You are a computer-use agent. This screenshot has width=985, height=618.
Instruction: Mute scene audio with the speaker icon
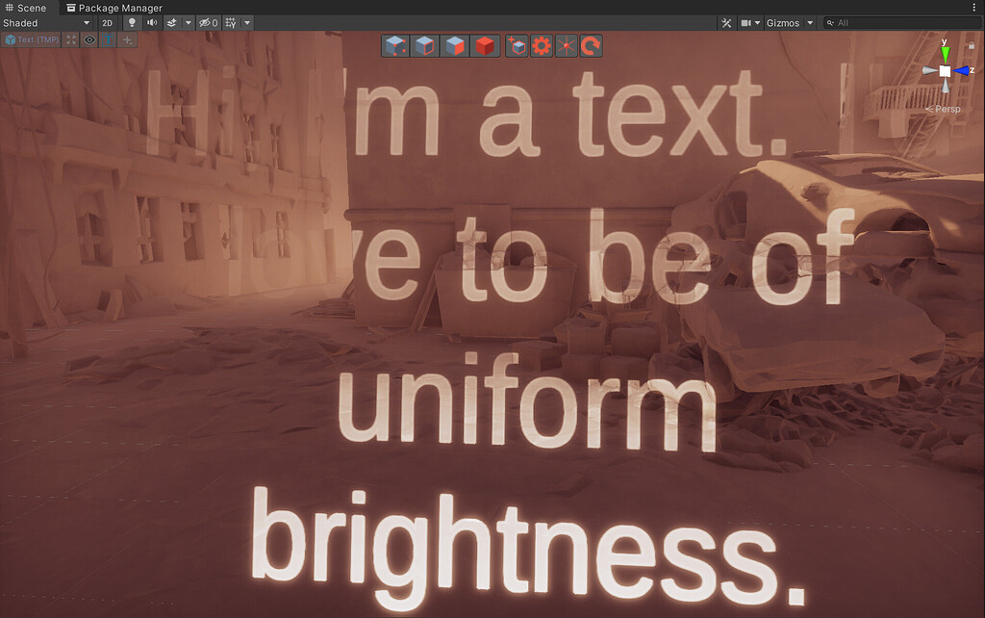click(151, 22)
